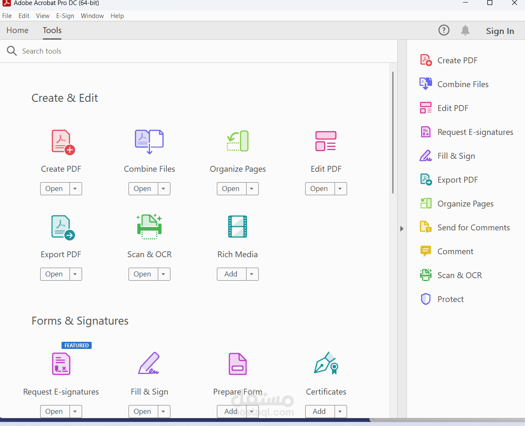Click the Help question mark icon
Screen dimensions: 525x426
pyautogui.click(x=444, y=30)
